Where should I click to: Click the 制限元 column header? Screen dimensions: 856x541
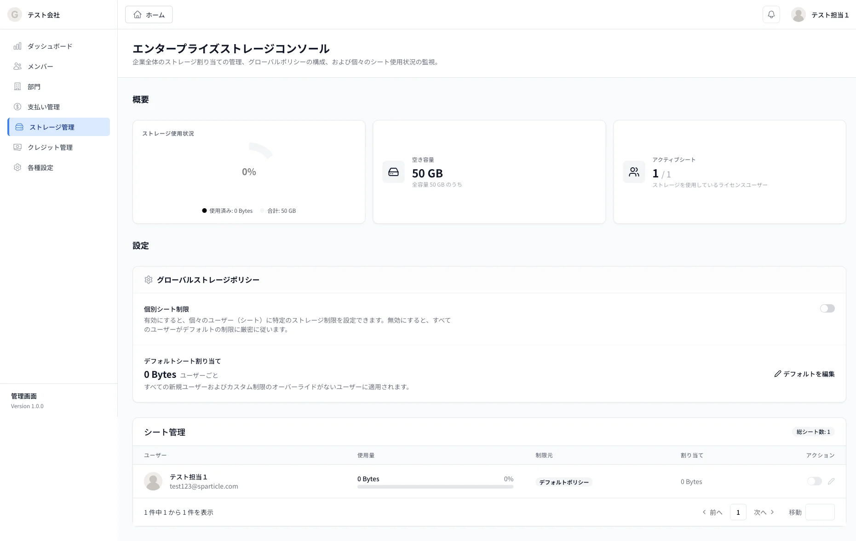544,455
